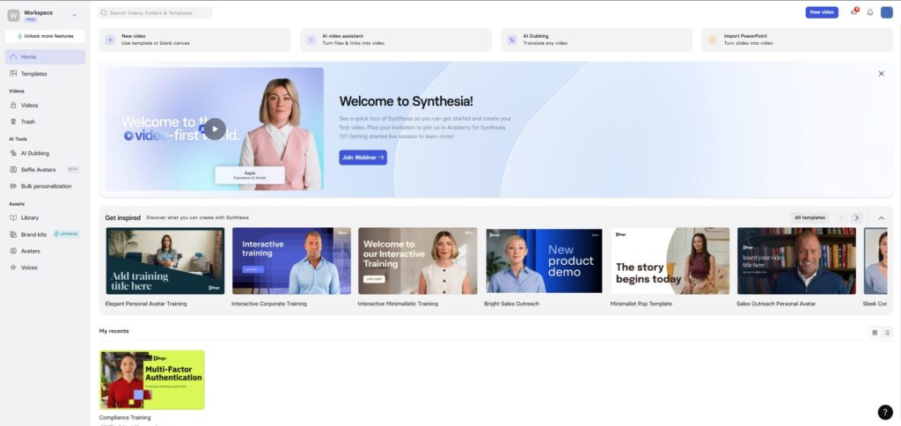
Task: Open Bright Sales Outreach template
Action: pos(544,261)
